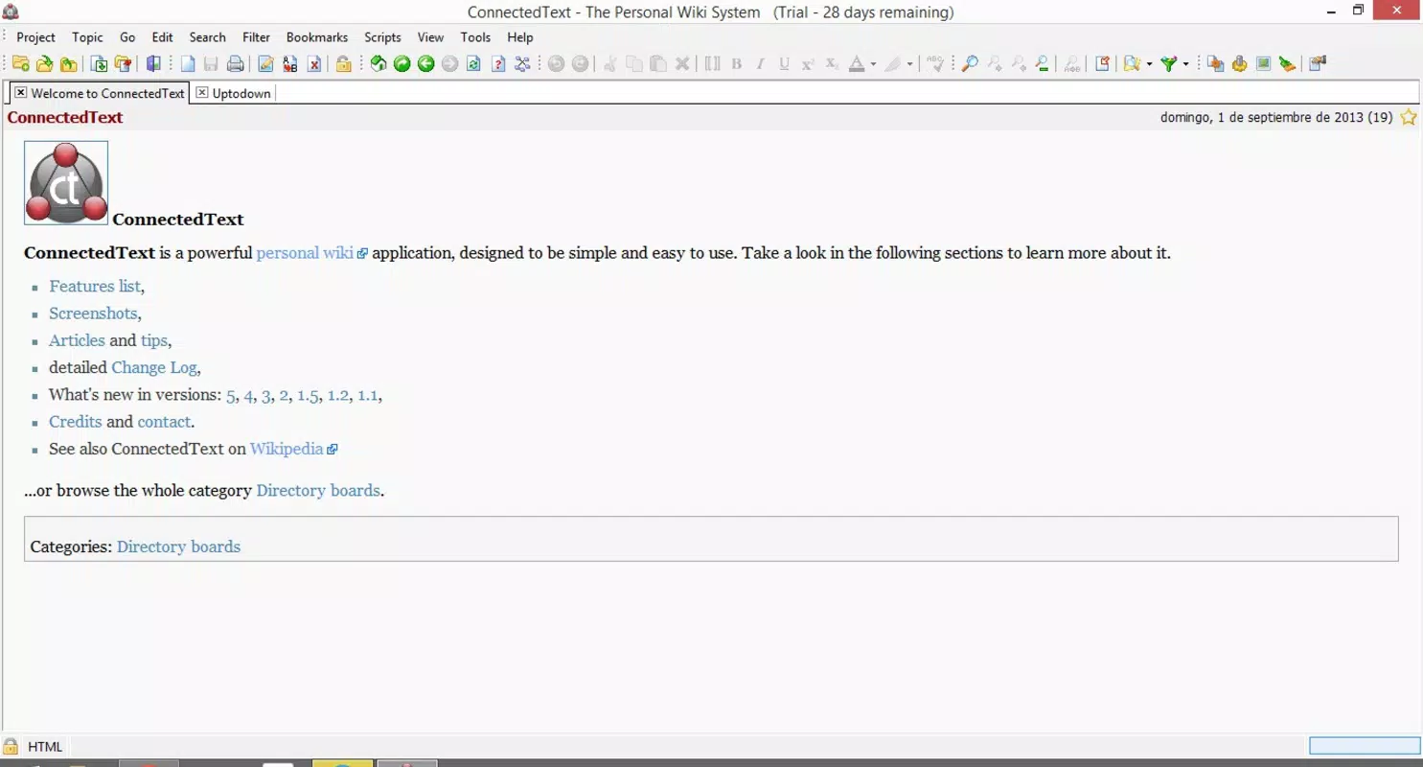Switch to the Uptodown tab

pyautogui.click(x=241, y=93)
